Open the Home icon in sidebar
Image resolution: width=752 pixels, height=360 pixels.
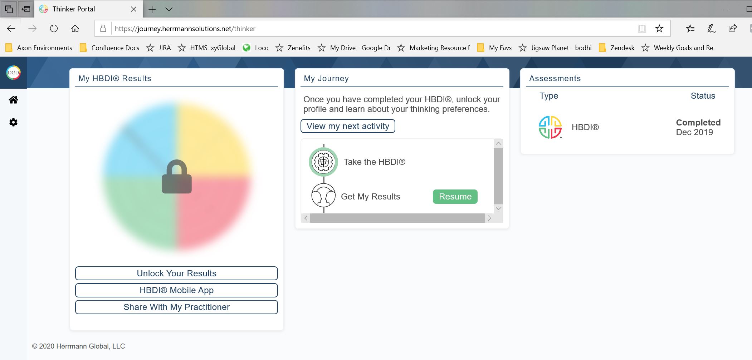(13, 100)
